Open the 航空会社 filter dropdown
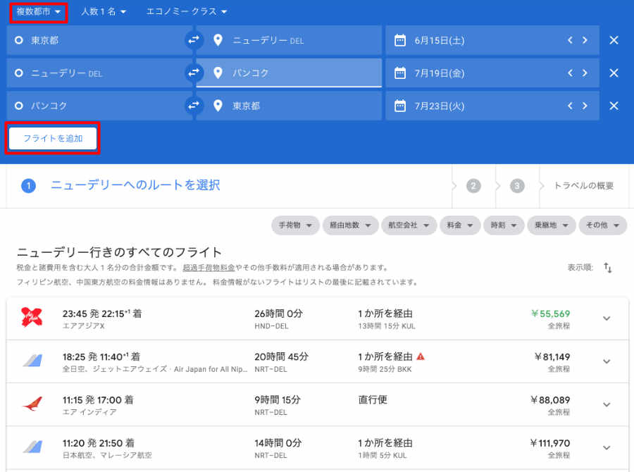Screen dimensions: 634x472 pos(409,225)
